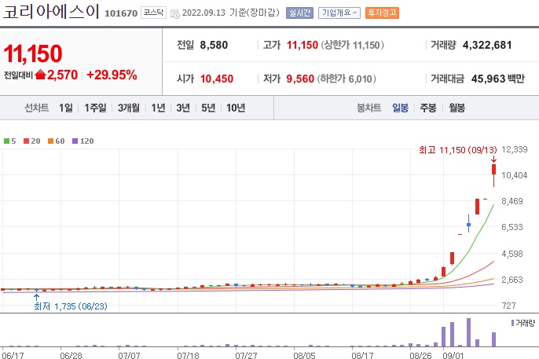Click the red up-arrow change icon
This screenshot has width=539, height=359.
[x=41, y=74]
